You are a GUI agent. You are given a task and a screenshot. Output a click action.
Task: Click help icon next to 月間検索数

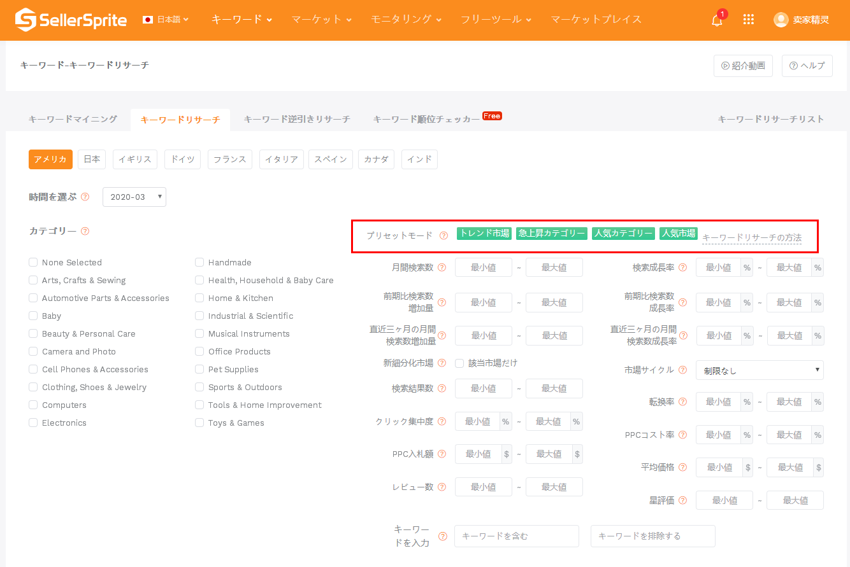pyautogui.click(x=442, y=268)
